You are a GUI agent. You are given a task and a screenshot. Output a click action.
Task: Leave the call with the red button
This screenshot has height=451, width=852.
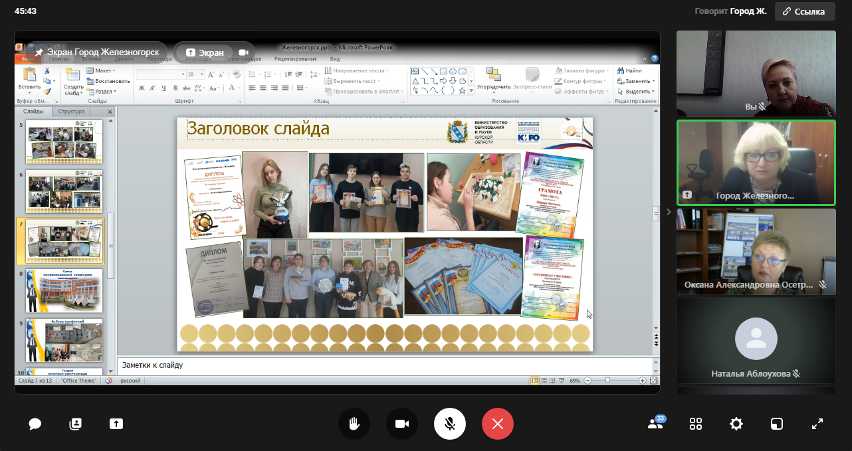coord(498,424)
